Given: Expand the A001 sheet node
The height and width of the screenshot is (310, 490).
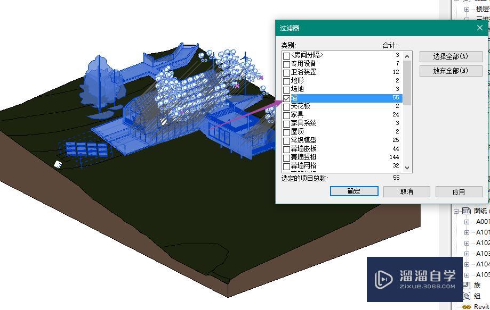Looking at the screenshot, I should [x=467, y=222].
